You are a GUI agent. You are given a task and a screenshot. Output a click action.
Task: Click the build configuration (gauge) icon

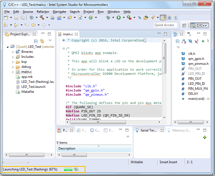[x=31, y=18]
